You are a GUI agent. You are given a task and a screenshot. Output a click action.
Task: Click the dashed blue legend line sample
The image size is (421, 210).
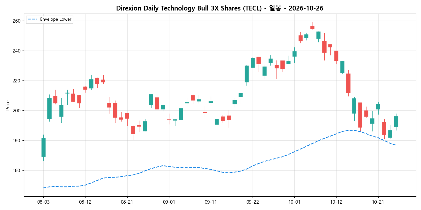click(32, 19)
